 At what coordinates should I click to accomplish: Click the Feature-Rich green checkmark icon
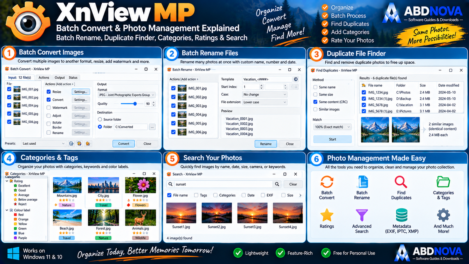(x=280, y=253)
